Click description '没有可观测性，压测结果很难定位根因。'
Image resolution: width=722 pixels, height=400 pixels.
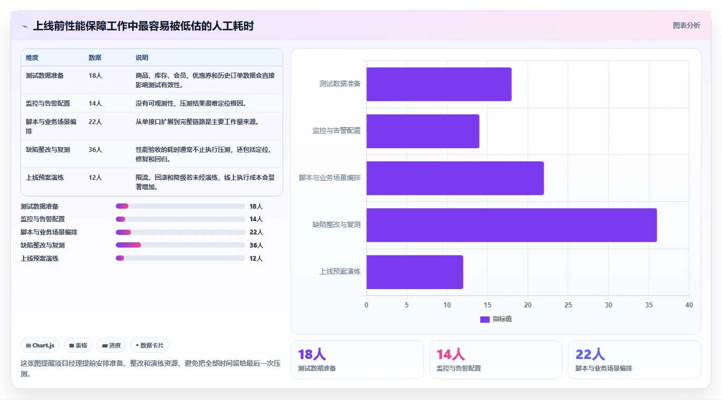191,104
